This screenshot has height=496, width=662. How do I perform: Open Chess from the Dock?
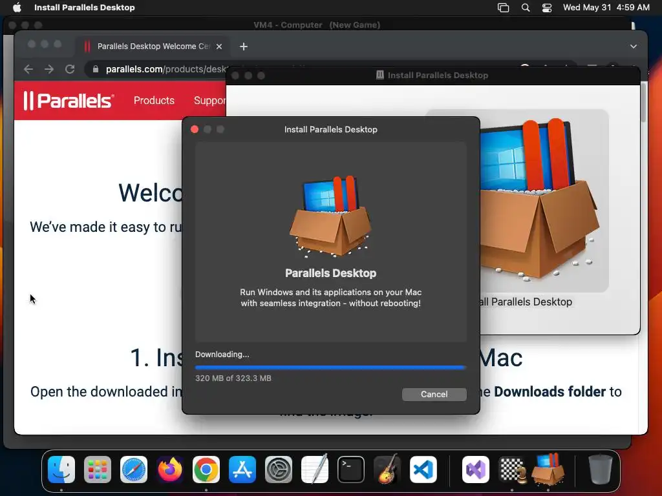coord(512,470)
